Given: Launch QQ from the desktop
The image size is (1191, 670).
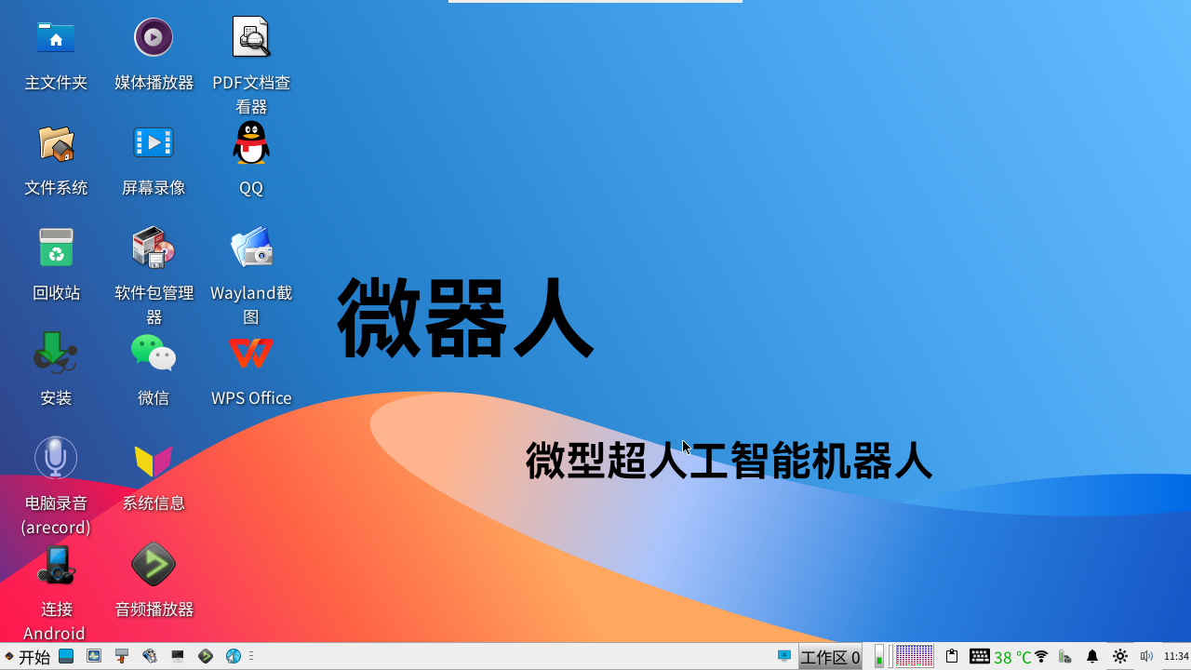Looking at the screenshot, I should click(251, 144).
